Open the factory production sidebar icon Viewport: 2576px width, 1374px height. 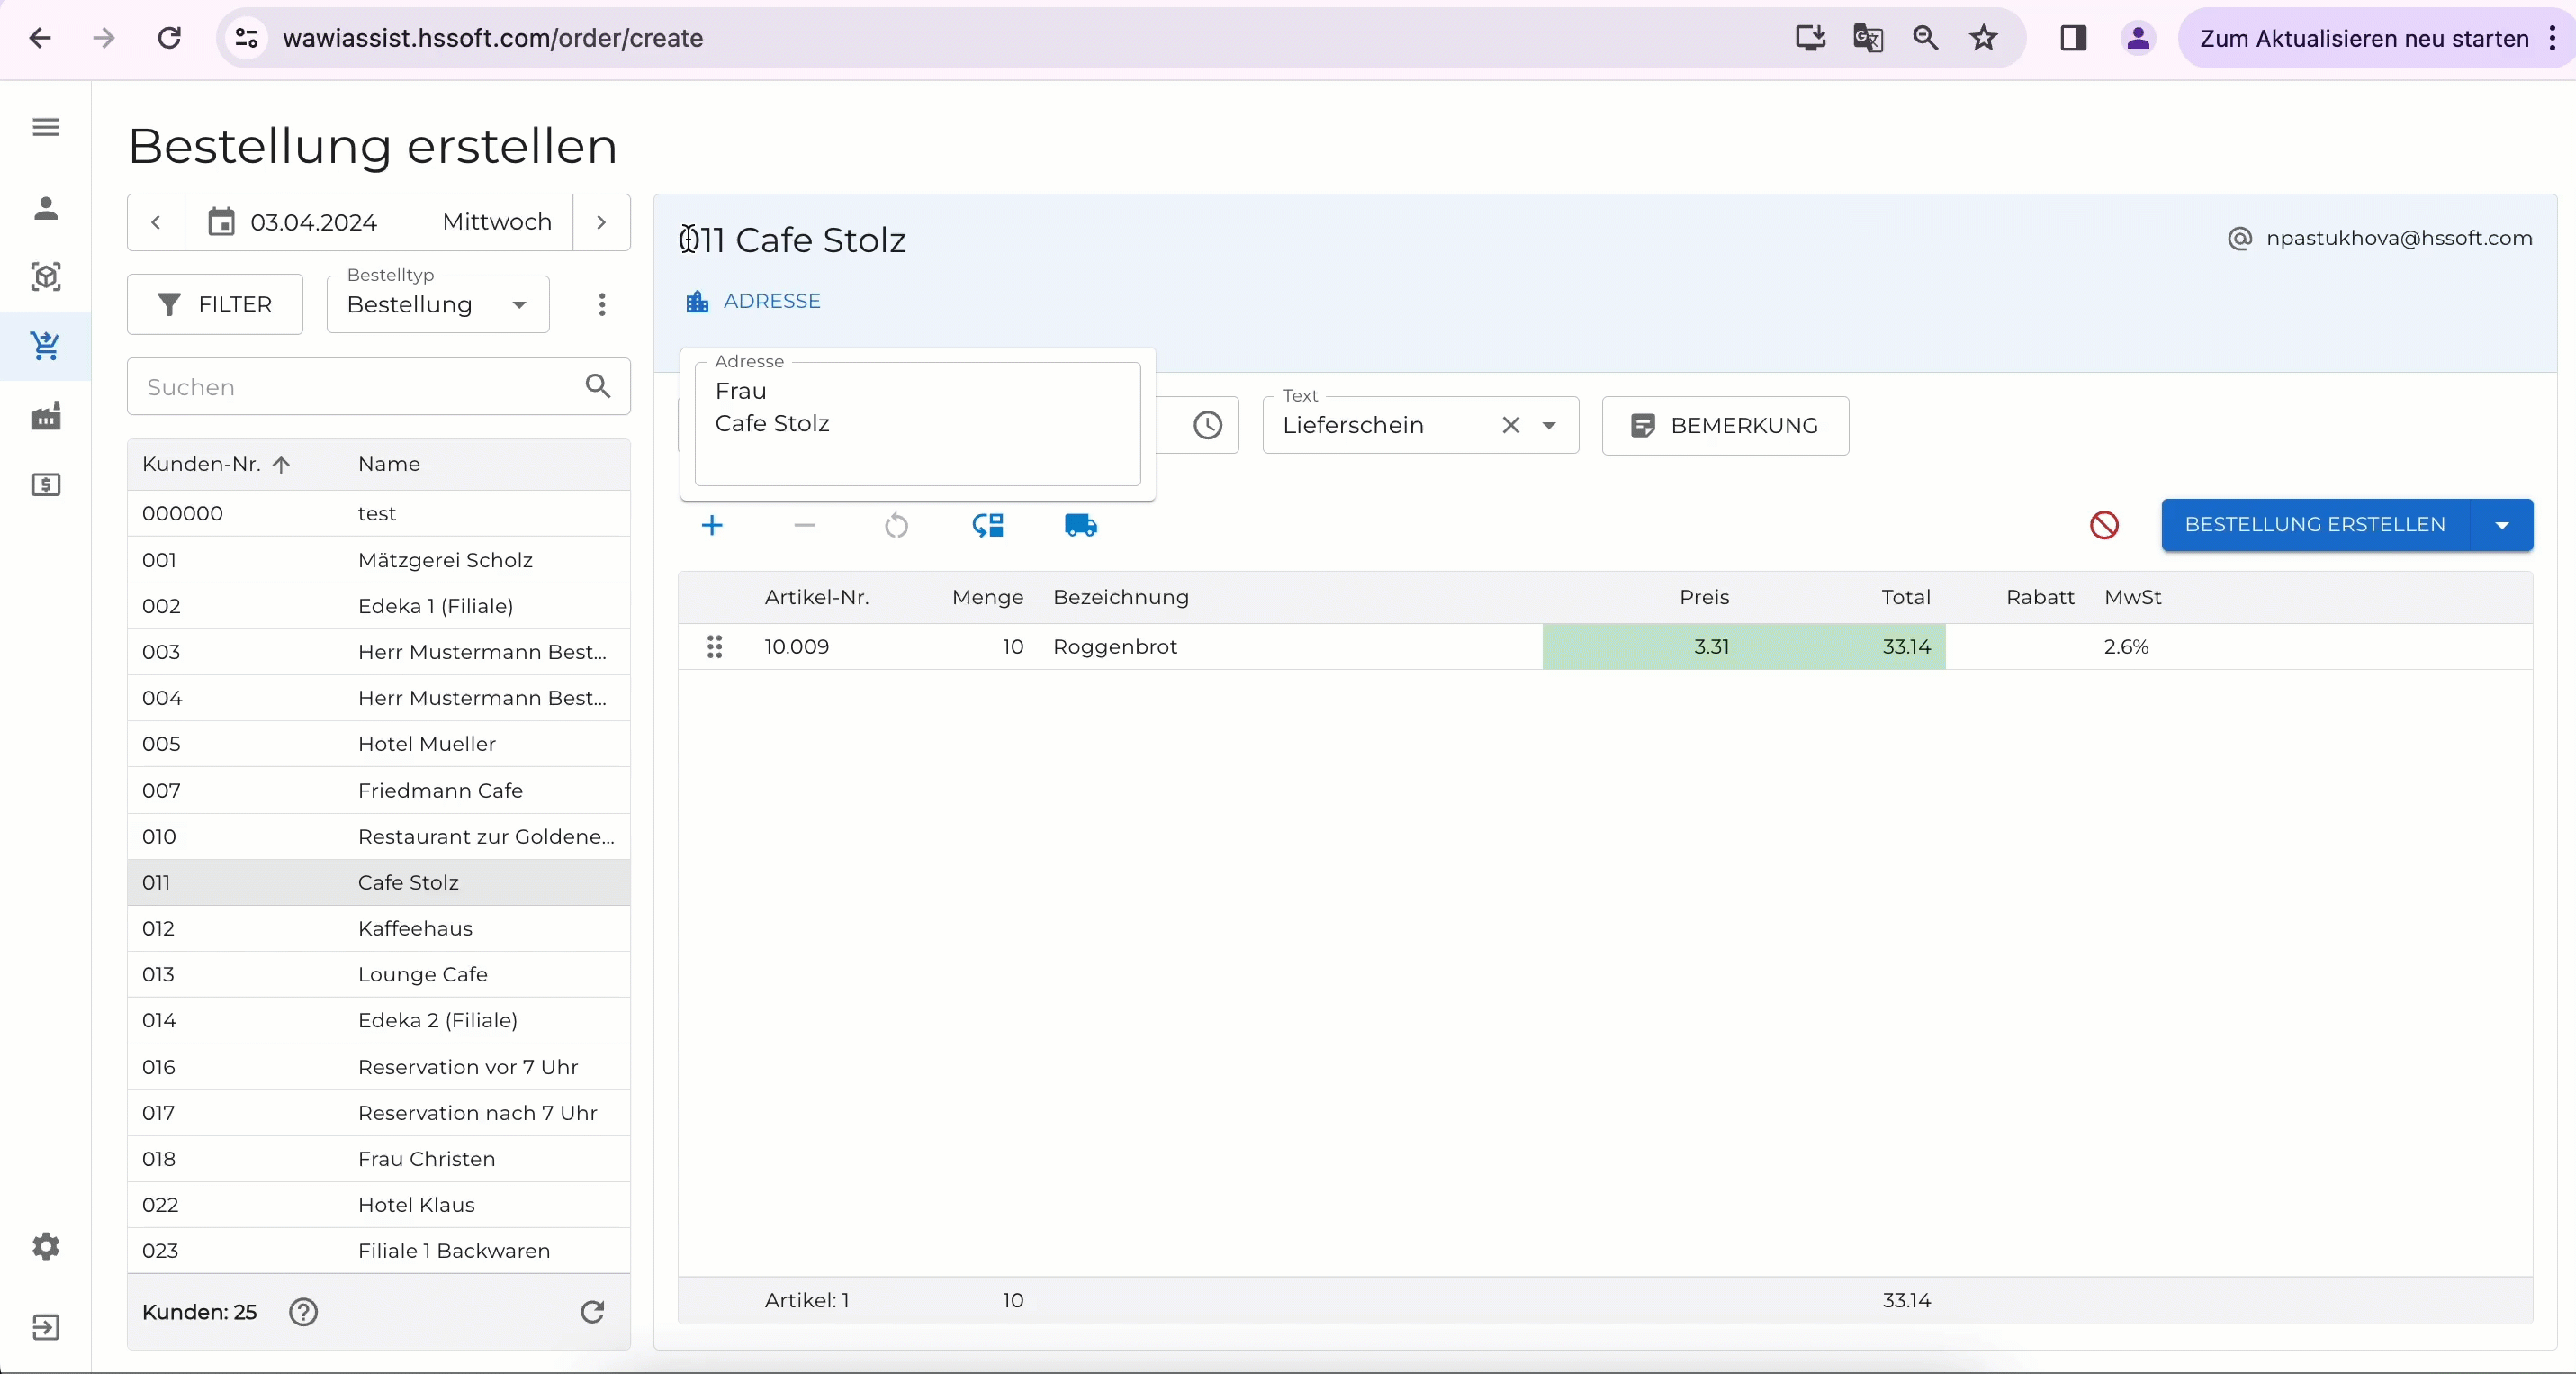[45, 416]
